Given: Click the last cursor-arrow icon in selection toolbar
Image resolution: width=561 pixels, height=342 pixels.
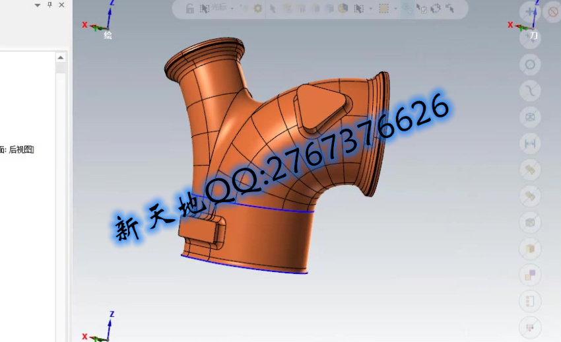Looking at the screenshot, I should coord(449,9).
